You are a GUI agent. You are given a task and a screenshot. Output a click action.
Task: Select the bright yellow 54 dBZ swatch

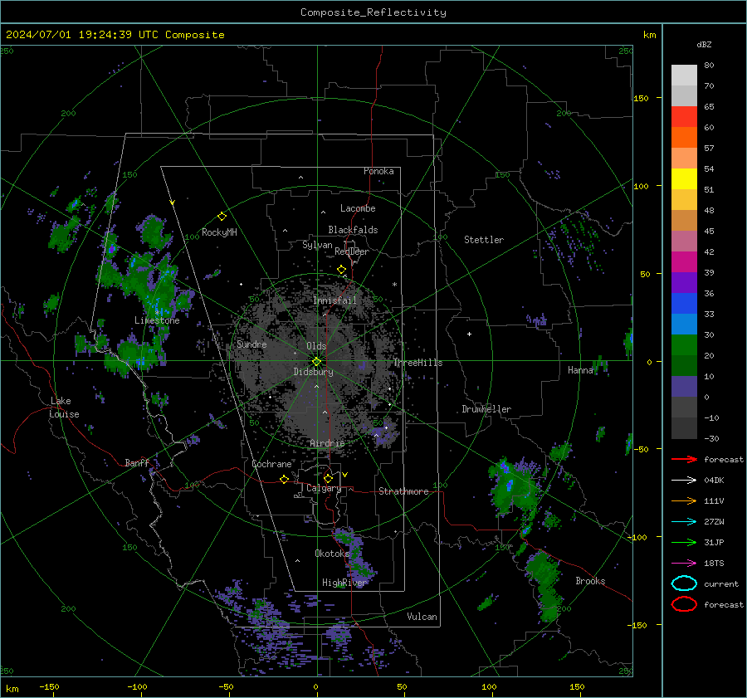coord(684,179)
